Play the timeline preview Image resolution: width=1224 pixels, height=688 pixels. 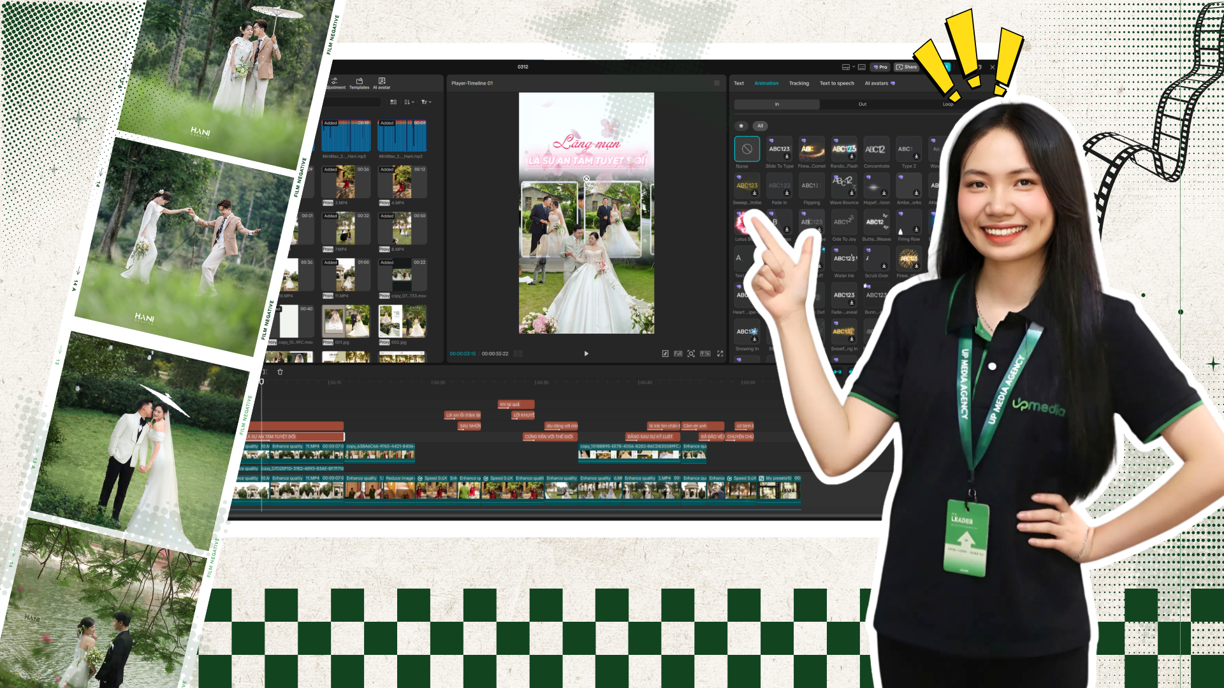click(x=586, y=354)
